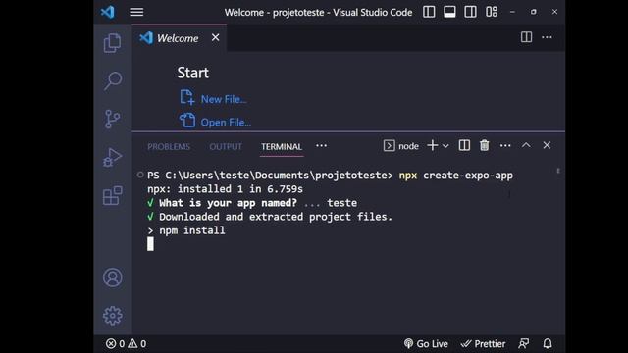Viewport: 628px width, 353px height.
Task: Click the Start heading on Welcome page
Action: 193,73
